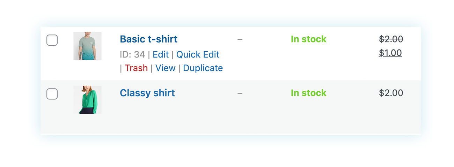
Task: Open the Classy shirt product title
Action: [x=147, y=93]
